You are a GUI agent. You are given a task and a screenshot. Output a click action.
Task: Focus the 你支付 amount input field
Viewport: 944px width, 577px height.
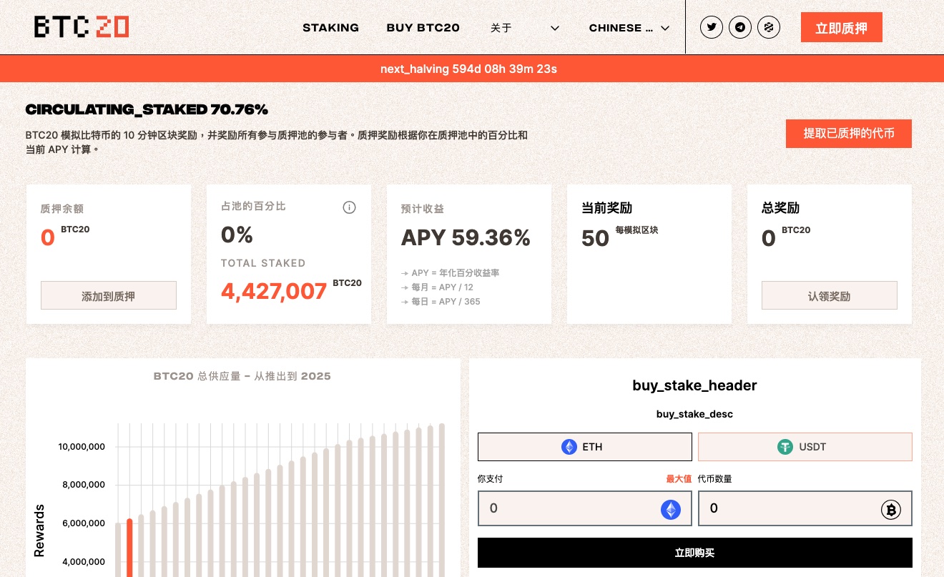point(585,508)
